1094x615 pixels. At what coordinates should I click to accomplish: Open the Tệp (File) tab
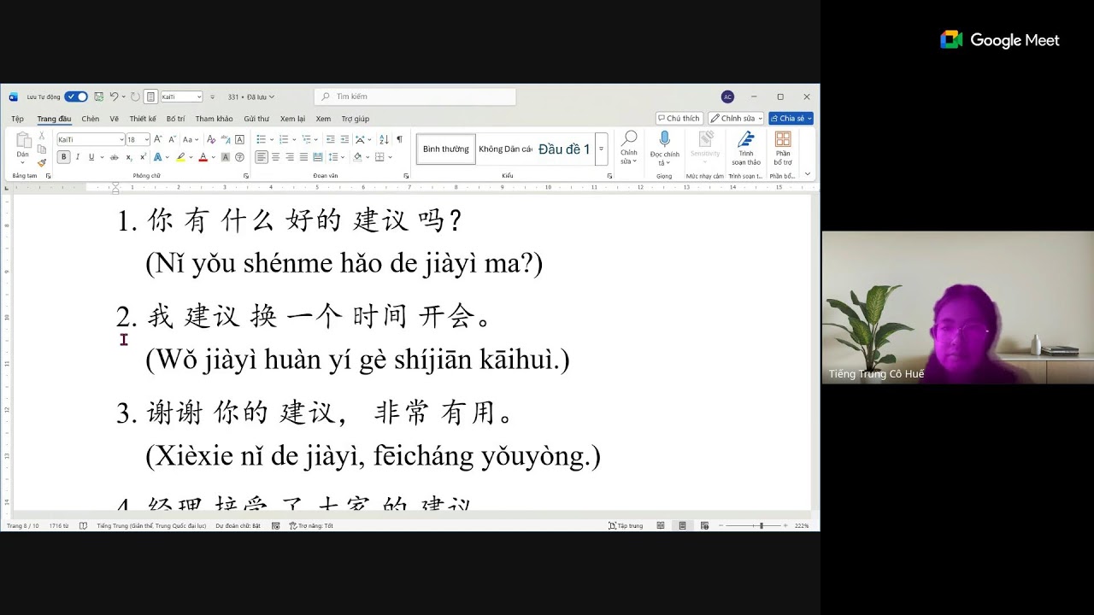17,119
